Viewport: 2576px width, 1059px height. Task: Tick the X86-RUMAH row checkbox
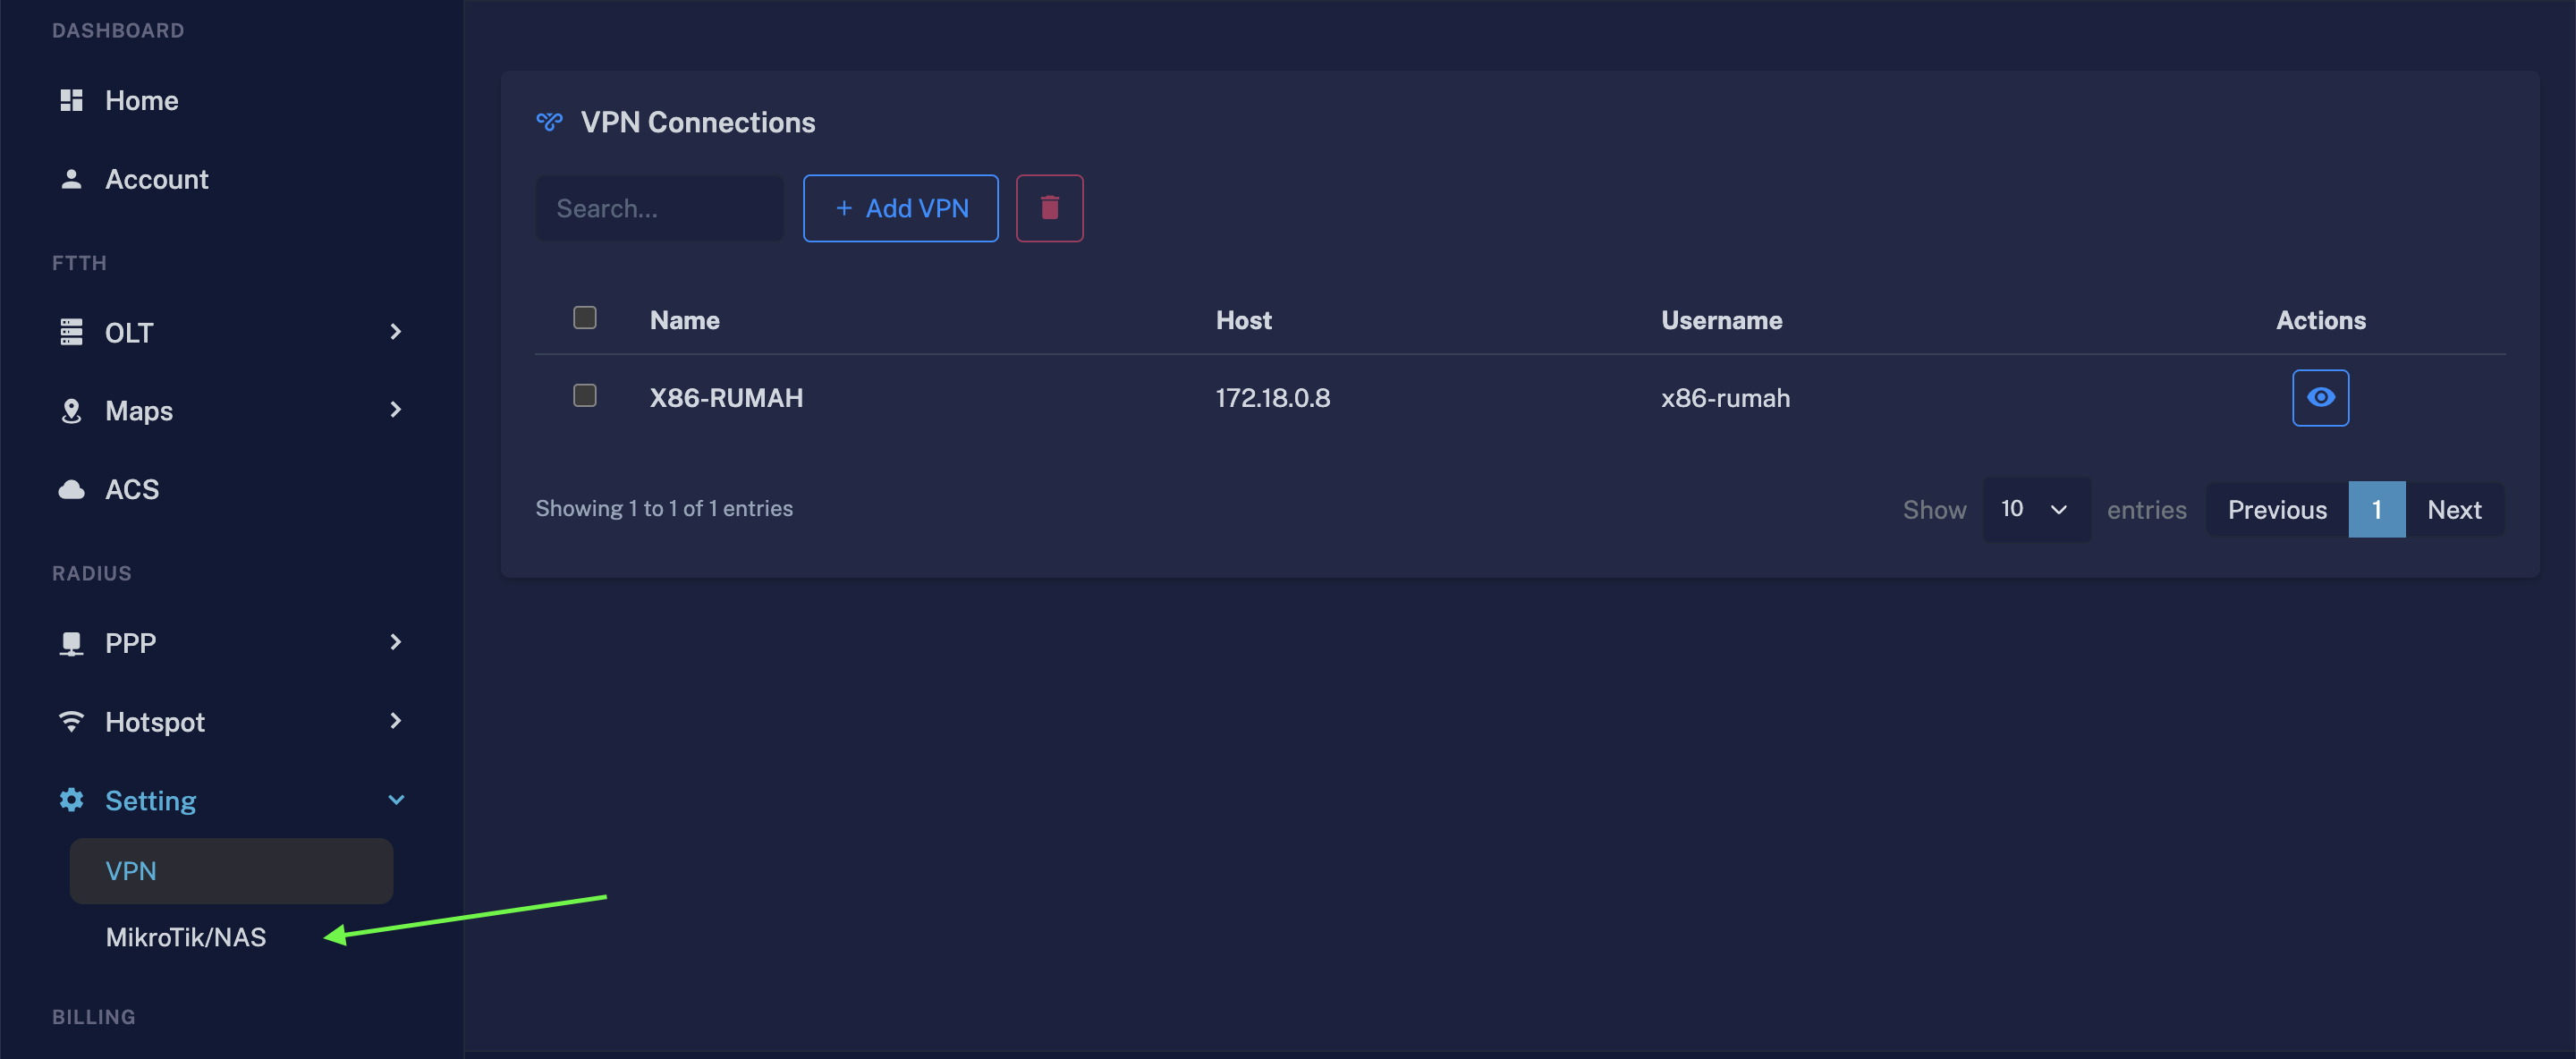click(x=585, y=396)
